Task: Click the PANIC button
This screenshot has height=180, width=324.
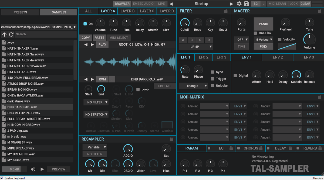Action: pyautogui.click(x=263, y=24)
